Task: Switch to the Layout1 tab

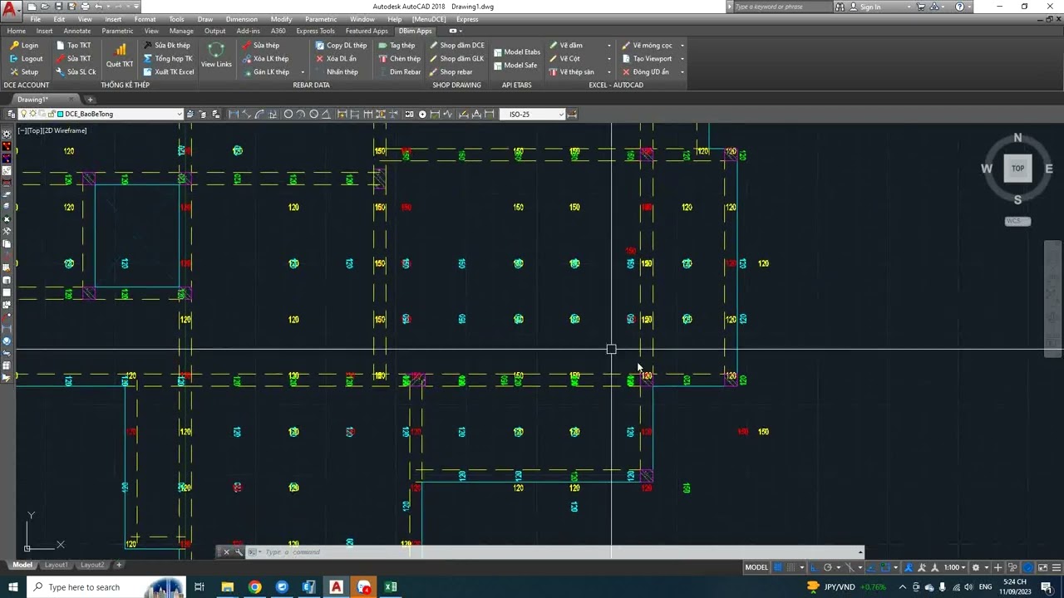Action: [56, 565]
